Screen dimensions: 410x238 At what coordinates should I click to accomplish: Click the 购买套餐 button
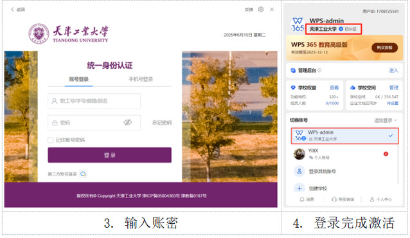[385, 48]
